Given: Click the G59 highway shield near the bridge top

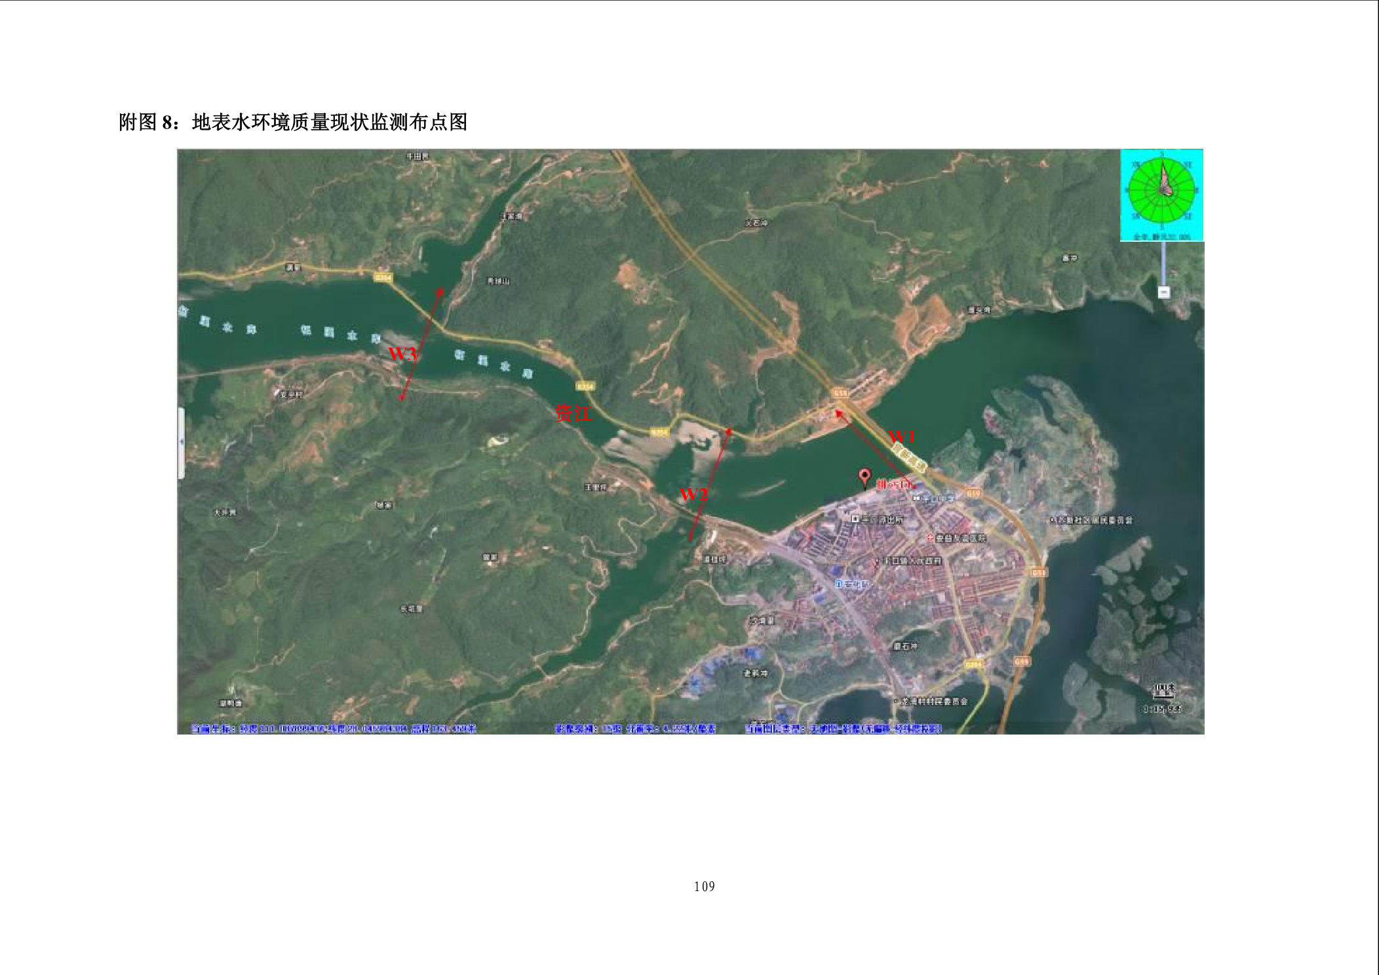Looking at the screenshot, I should [x=840, y=393].
